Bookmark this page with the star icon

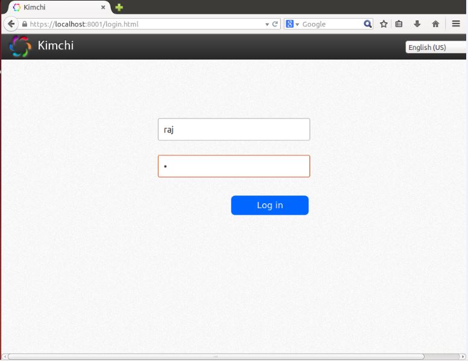(x=384, y=24)
